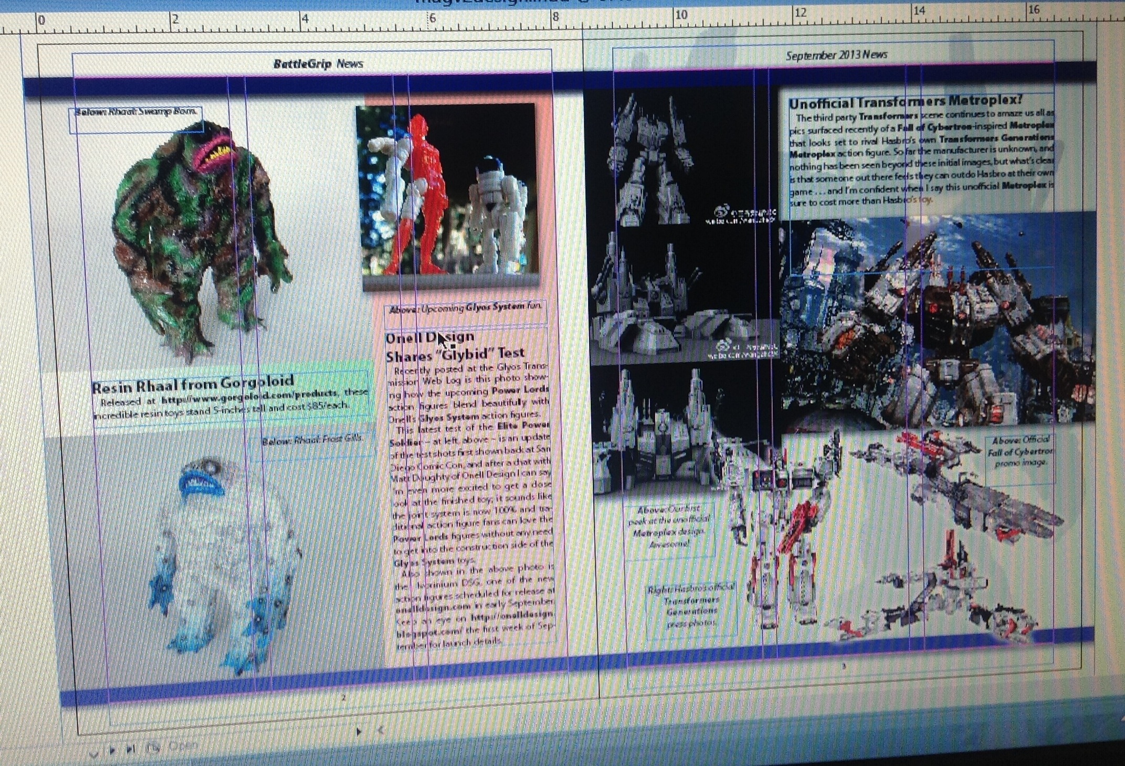
Task: Click the preflight status icon beside Open
Action: tap(153, 747)
